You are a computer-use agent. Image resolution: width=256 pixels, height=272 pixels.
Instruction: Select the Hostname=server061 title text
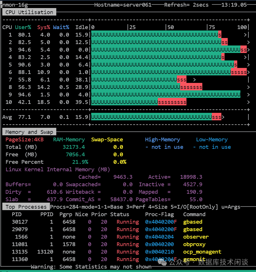[x=123, y=5]
